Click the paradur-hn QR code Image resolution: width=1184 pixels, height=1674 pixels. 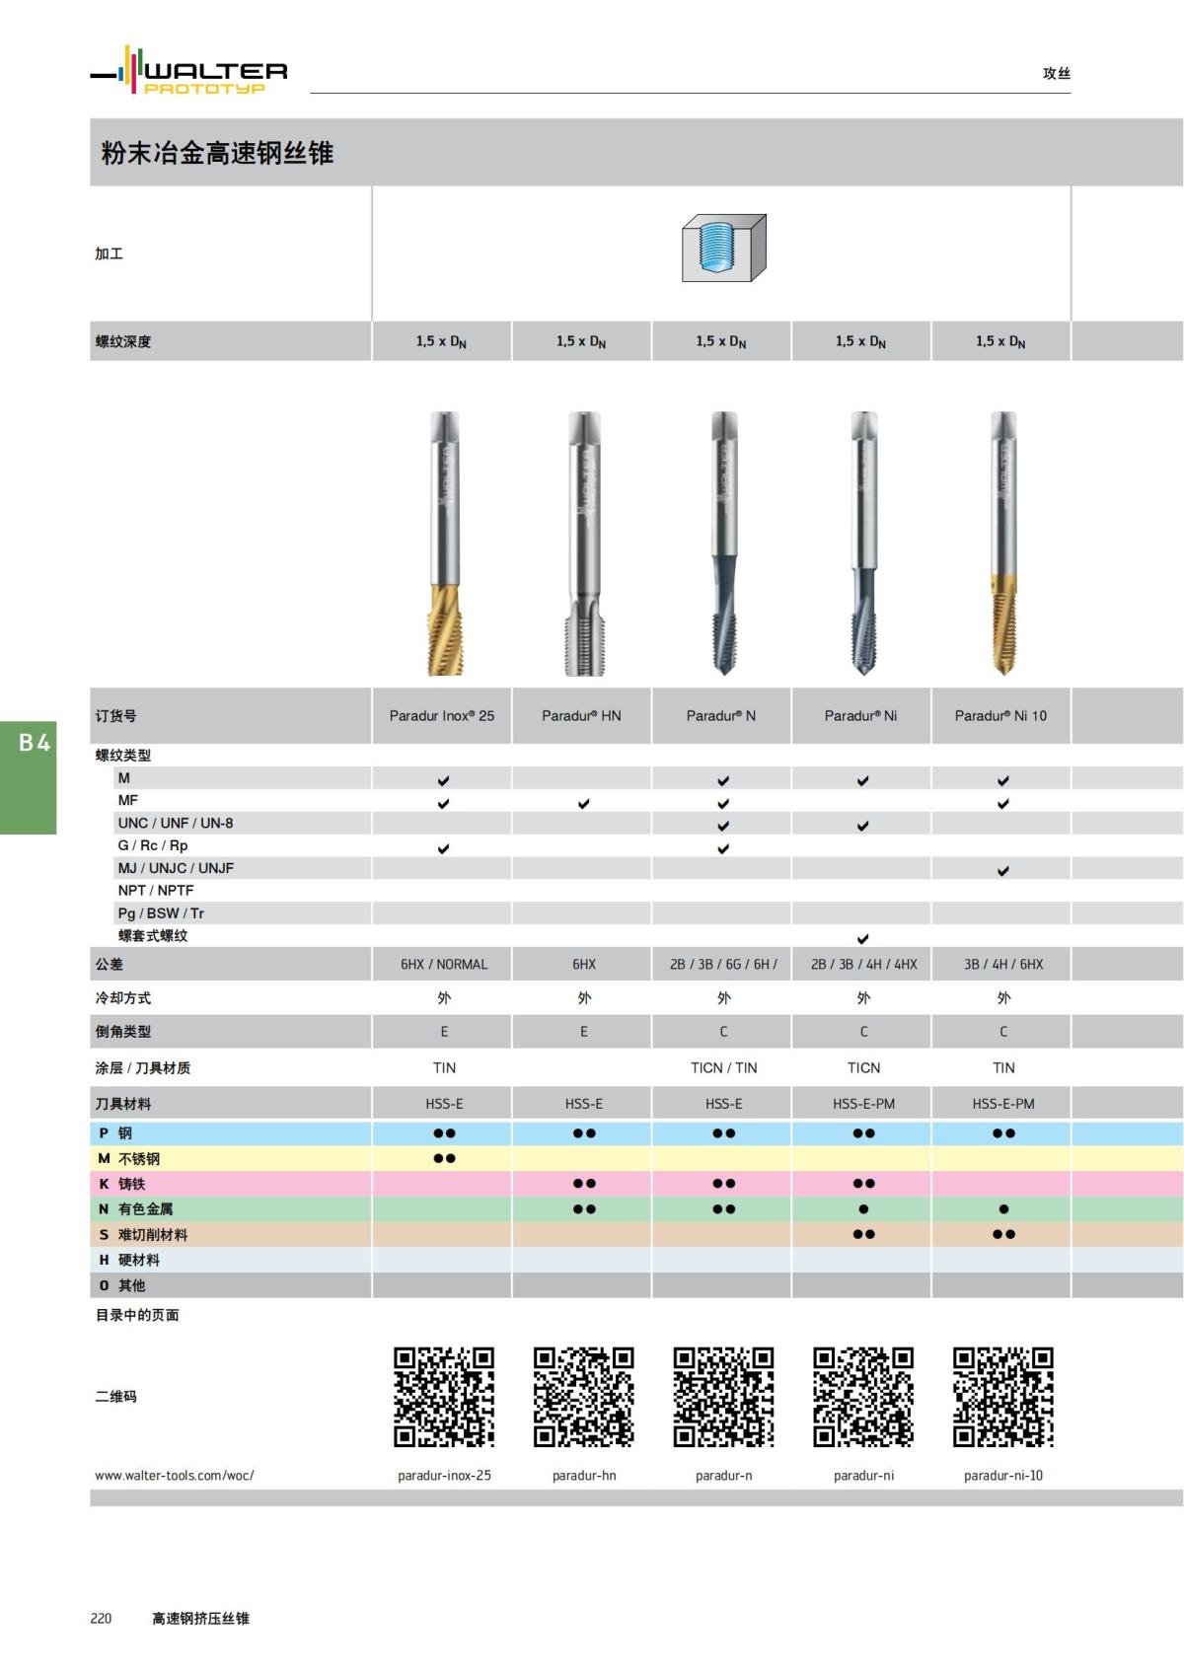584,1397
